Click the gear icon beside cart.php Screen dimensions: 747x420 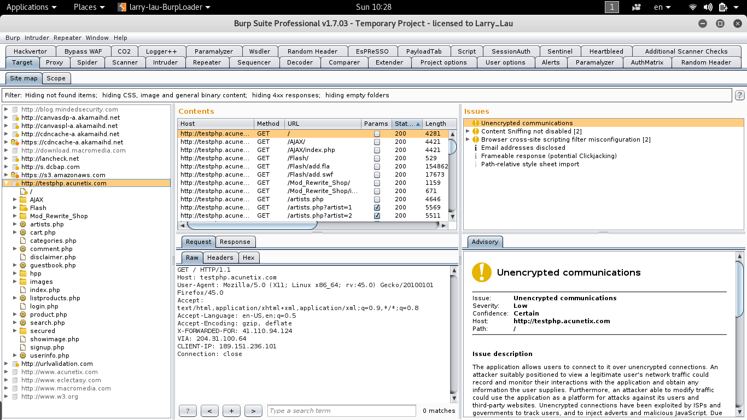click(x=23, y=232)
